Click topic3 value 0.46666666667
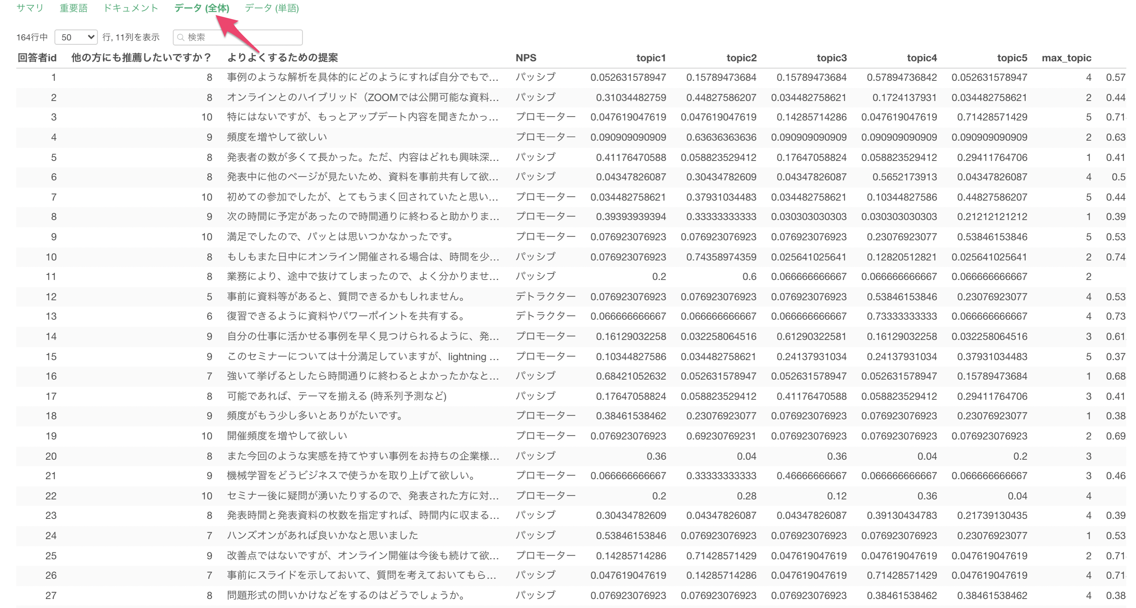The width and height of the screenshot is (1136, 608). tap(812, 476)
